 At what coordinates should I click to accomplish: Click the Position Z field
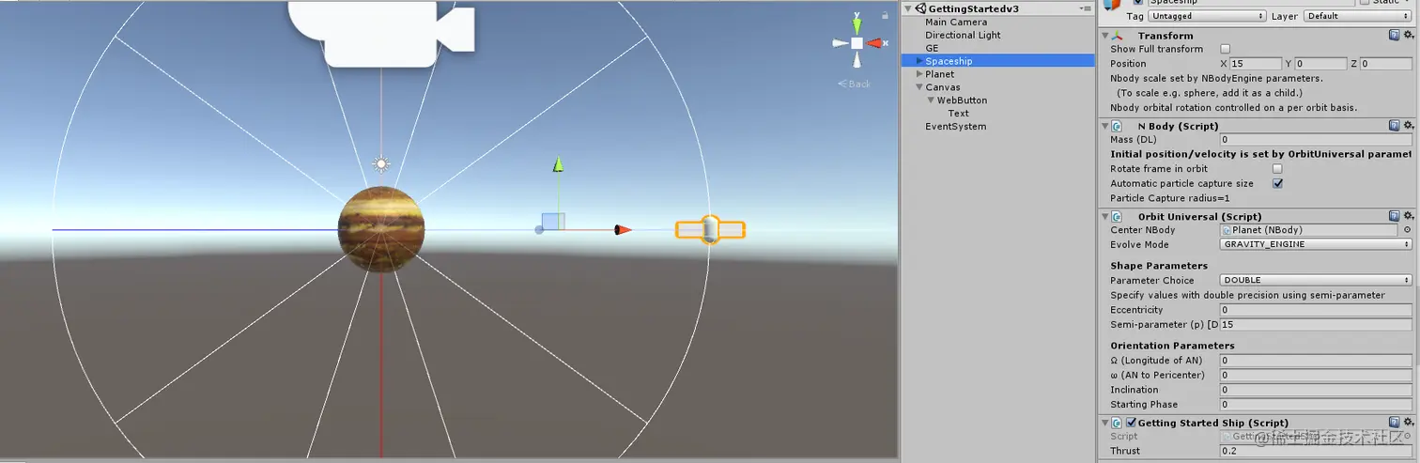click(1386, 64)
